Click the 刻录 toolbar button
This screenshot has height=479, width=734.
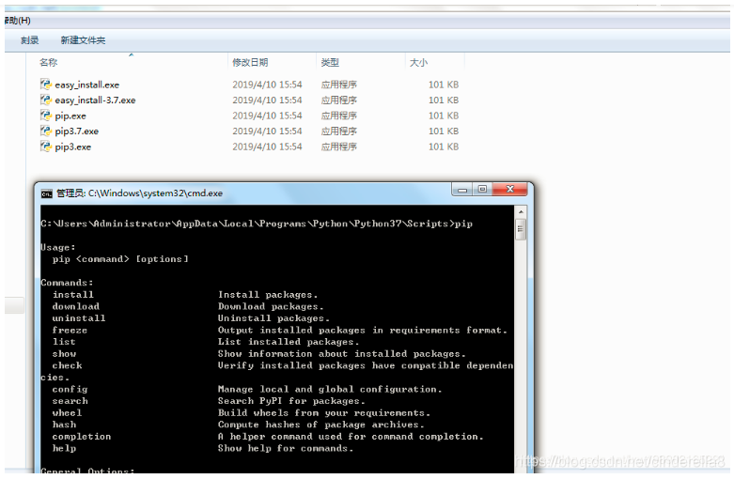pos(29,40)
